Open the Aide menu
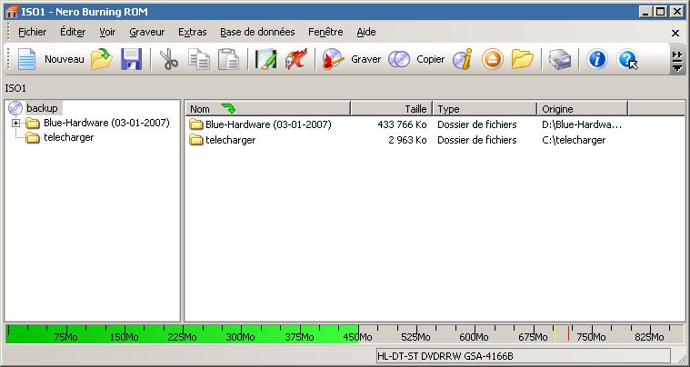This screenshot has height=367, width=690. (366, 32)
